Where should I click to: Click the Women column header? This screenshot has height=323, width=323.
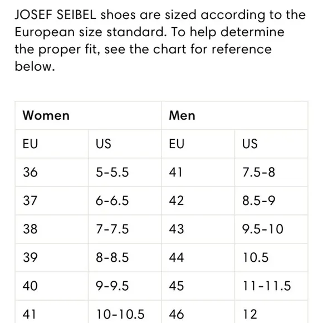pyautogui.click(x=89, y=115)
